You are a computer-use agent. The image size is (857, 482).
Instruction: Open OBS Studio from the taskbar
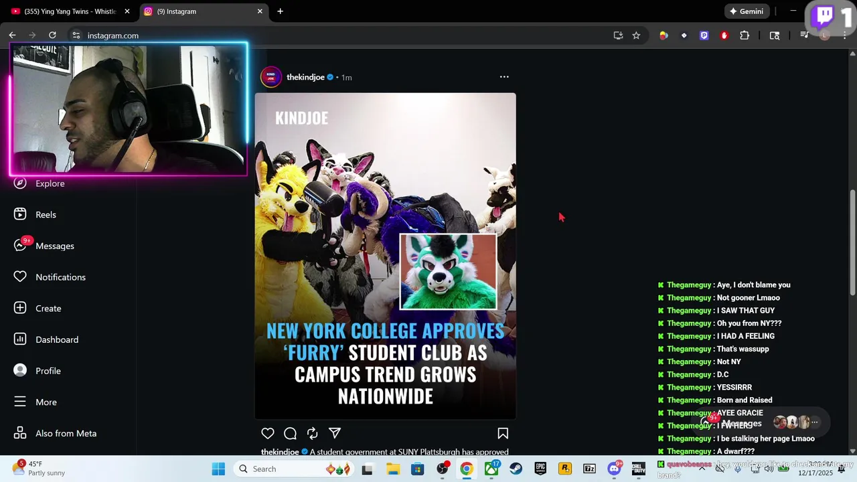pos(443,469)
